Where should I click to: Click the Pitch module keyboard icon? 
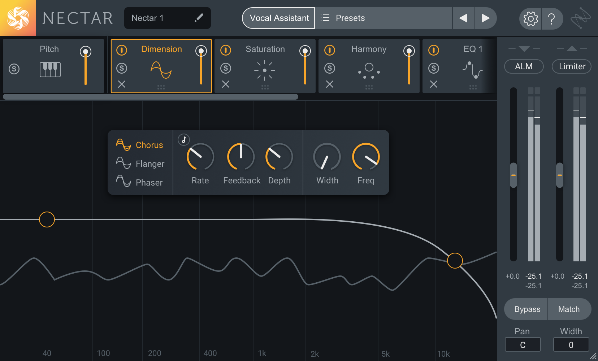(50, 69)
